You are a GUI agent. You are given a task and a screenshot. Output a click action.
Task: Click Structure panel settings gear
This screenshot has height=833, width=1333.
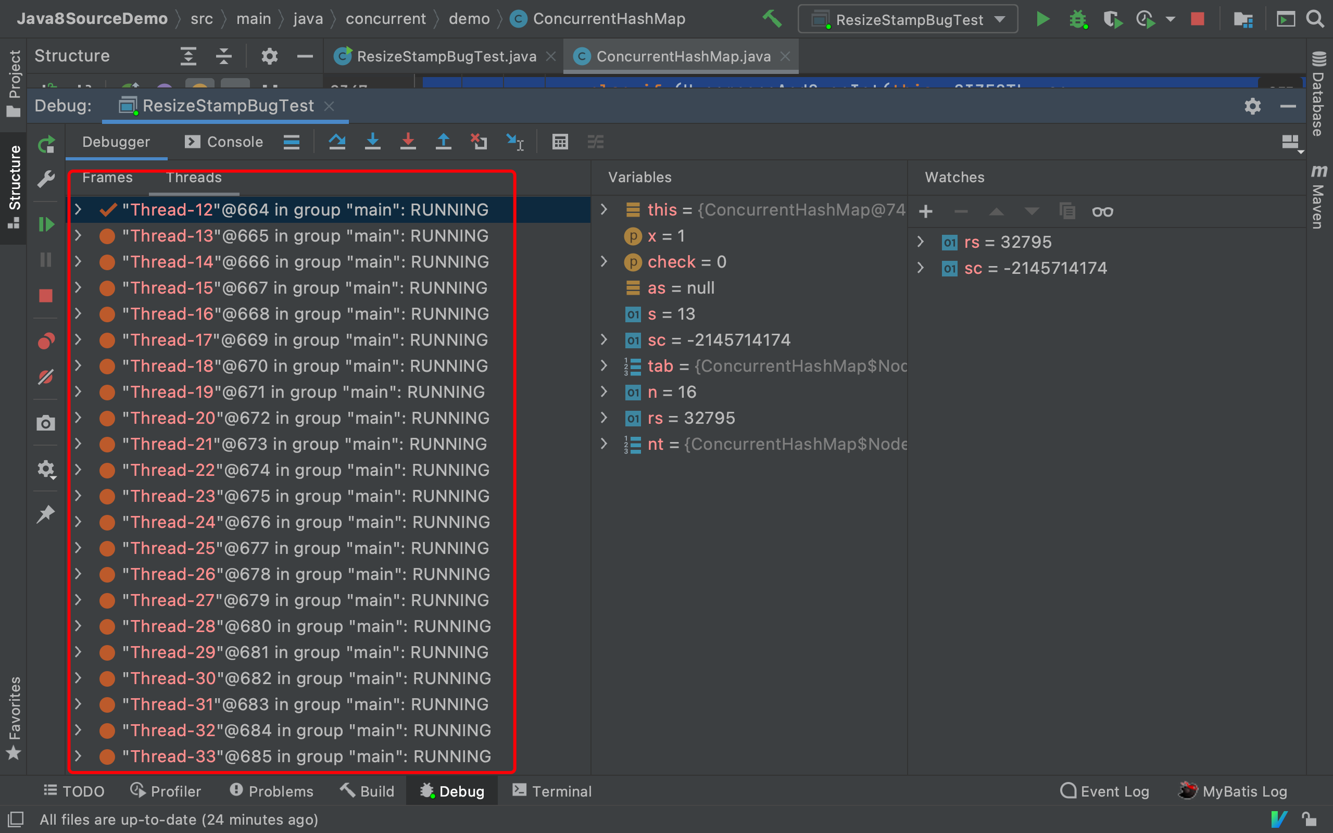click(x=269, y=56)
